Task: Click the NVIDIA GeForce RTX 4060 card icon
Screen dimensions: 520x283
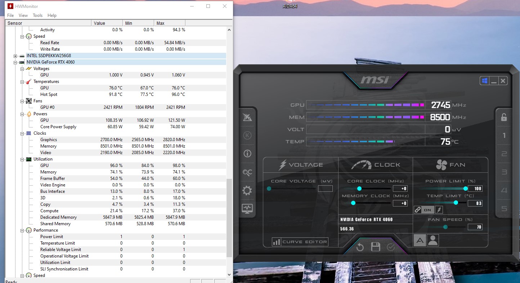Action: [22, 62]
